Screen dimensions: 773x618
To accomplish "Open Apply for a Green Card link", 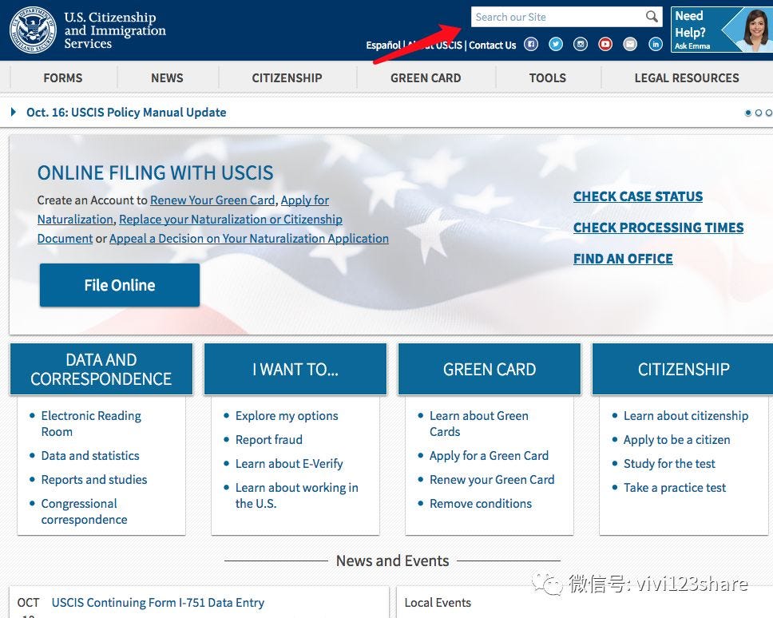I will [x=489, y=456].
